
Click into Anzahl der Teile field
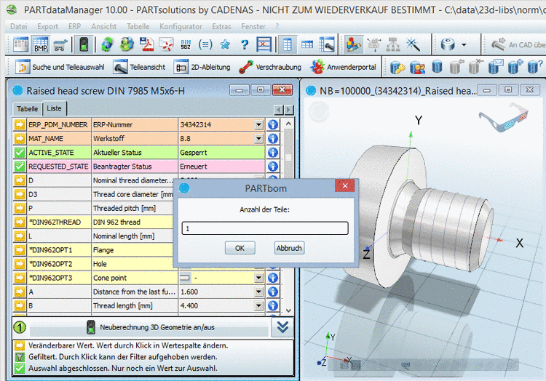265,228
